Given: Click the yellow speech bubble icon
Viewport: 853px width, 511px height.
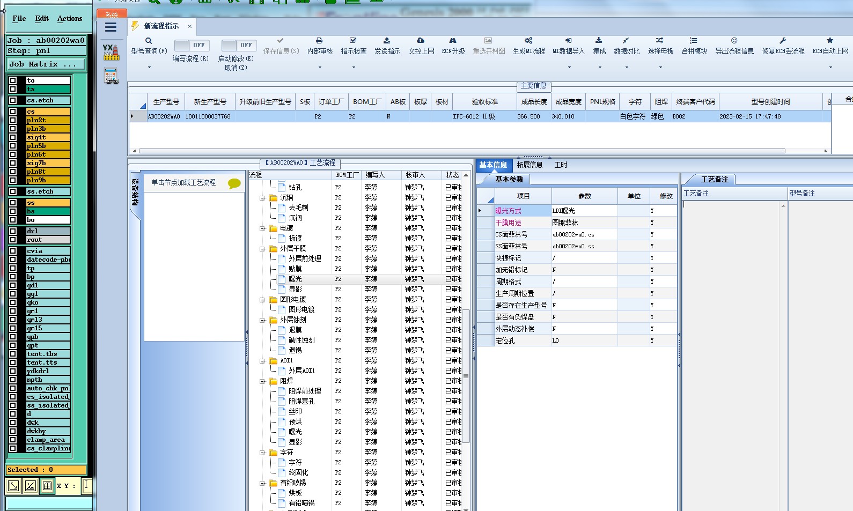Looking at the screenshot, I should (x=234, y=183).
